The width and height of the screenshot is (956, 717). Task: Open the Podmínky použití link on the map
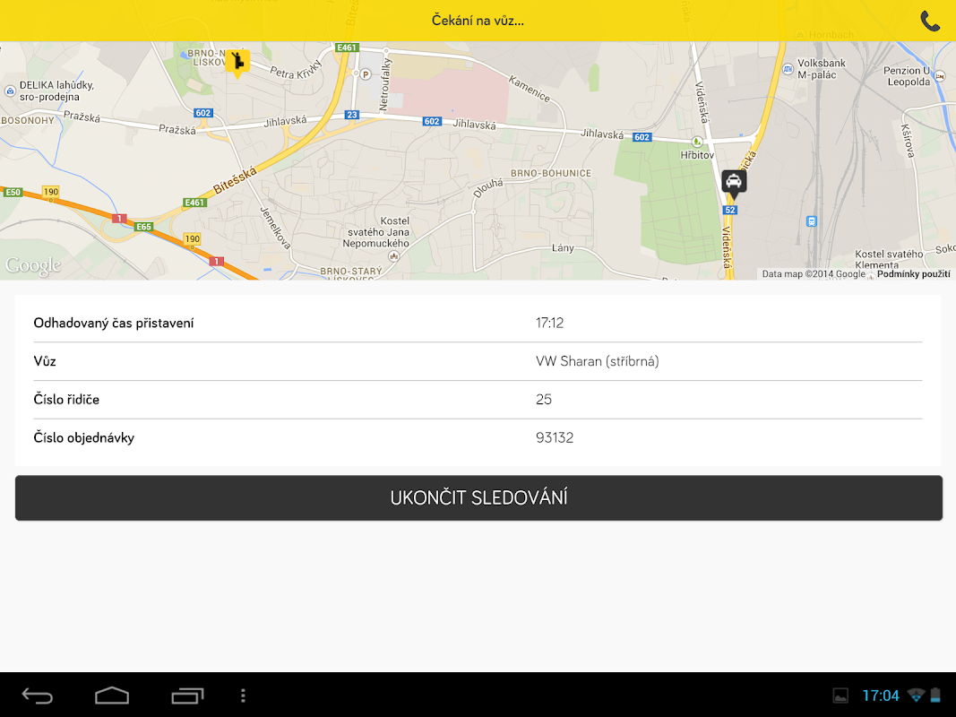pyautogui.click(x=913, y=274)
